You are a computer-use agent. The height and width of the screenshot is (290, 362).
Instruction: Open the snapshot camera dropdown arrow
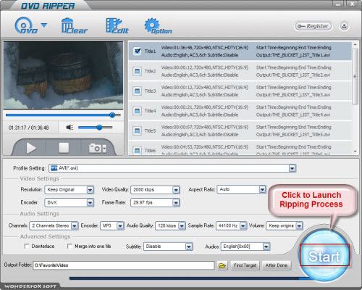104,149
